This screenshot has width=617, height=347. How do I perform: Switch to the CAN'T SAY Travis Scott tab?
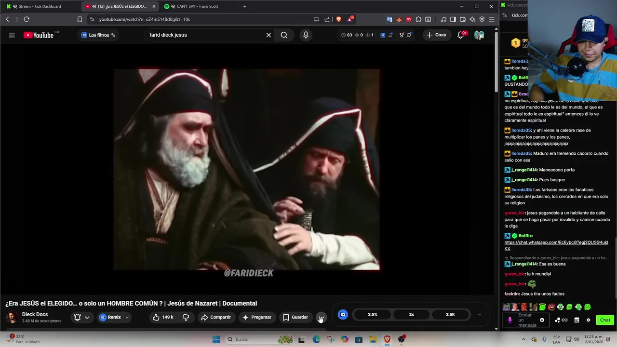pos(197,6)
